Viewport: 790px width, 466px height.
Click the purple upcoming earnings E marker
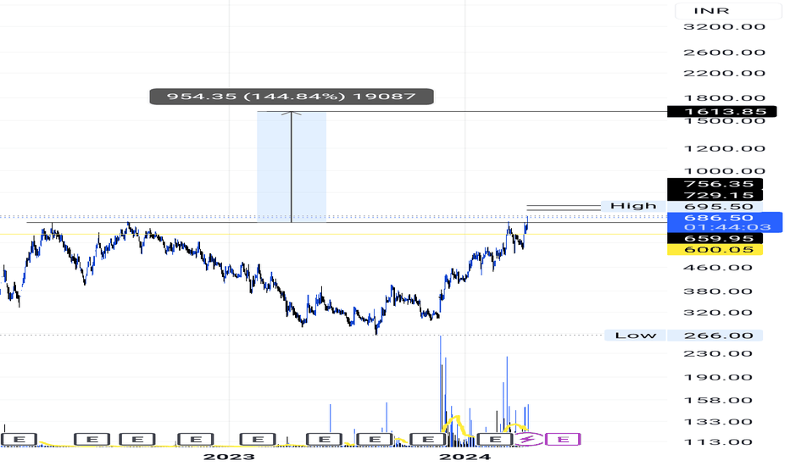coord(564,439)
